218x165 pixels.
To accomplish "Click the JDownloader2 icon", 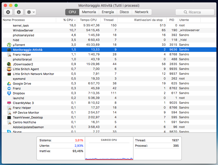I will [9, 64].
